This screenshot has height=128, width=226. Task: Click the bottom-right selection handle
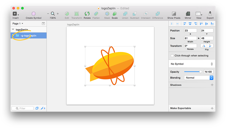point(134,85)
